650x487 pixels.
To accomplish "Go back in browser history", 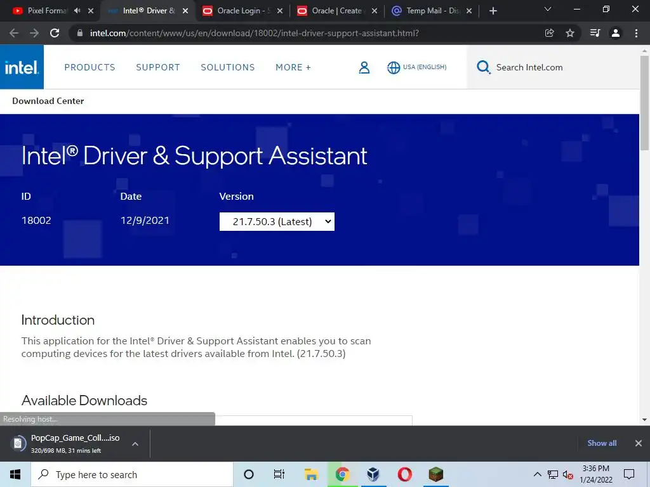I will pos(14,33).
